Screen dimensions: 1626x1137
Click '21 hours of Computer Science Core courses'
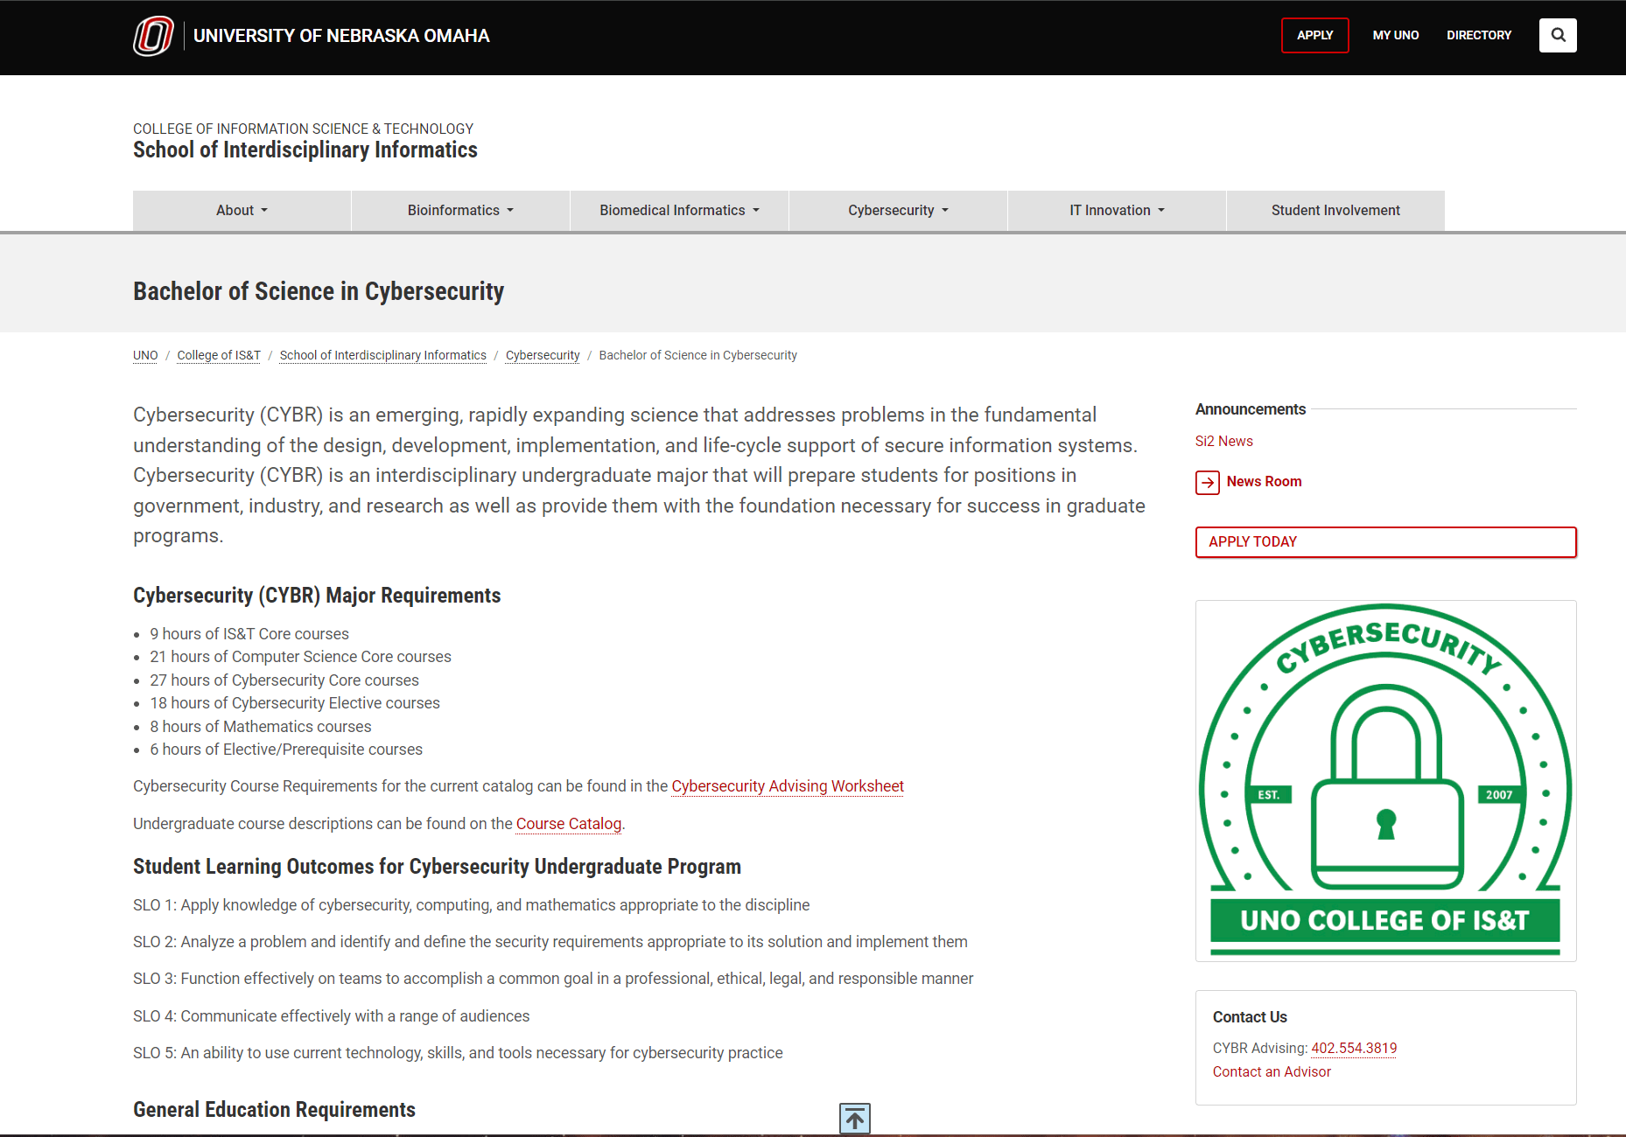[300, 657]
